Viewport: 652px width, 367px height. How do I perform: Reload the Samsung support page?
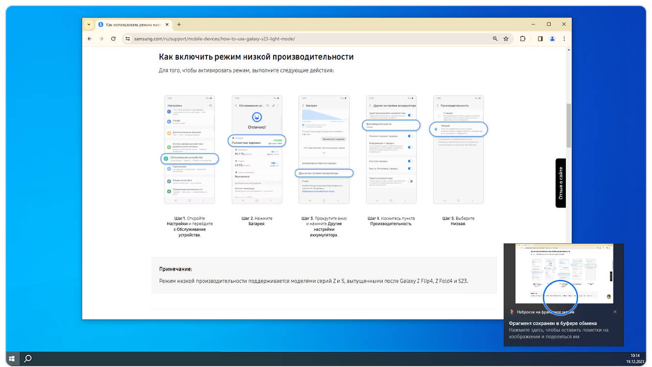pos(113,39)
